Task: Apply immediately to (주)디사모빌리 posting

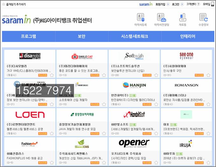Action: coord(43,75)
